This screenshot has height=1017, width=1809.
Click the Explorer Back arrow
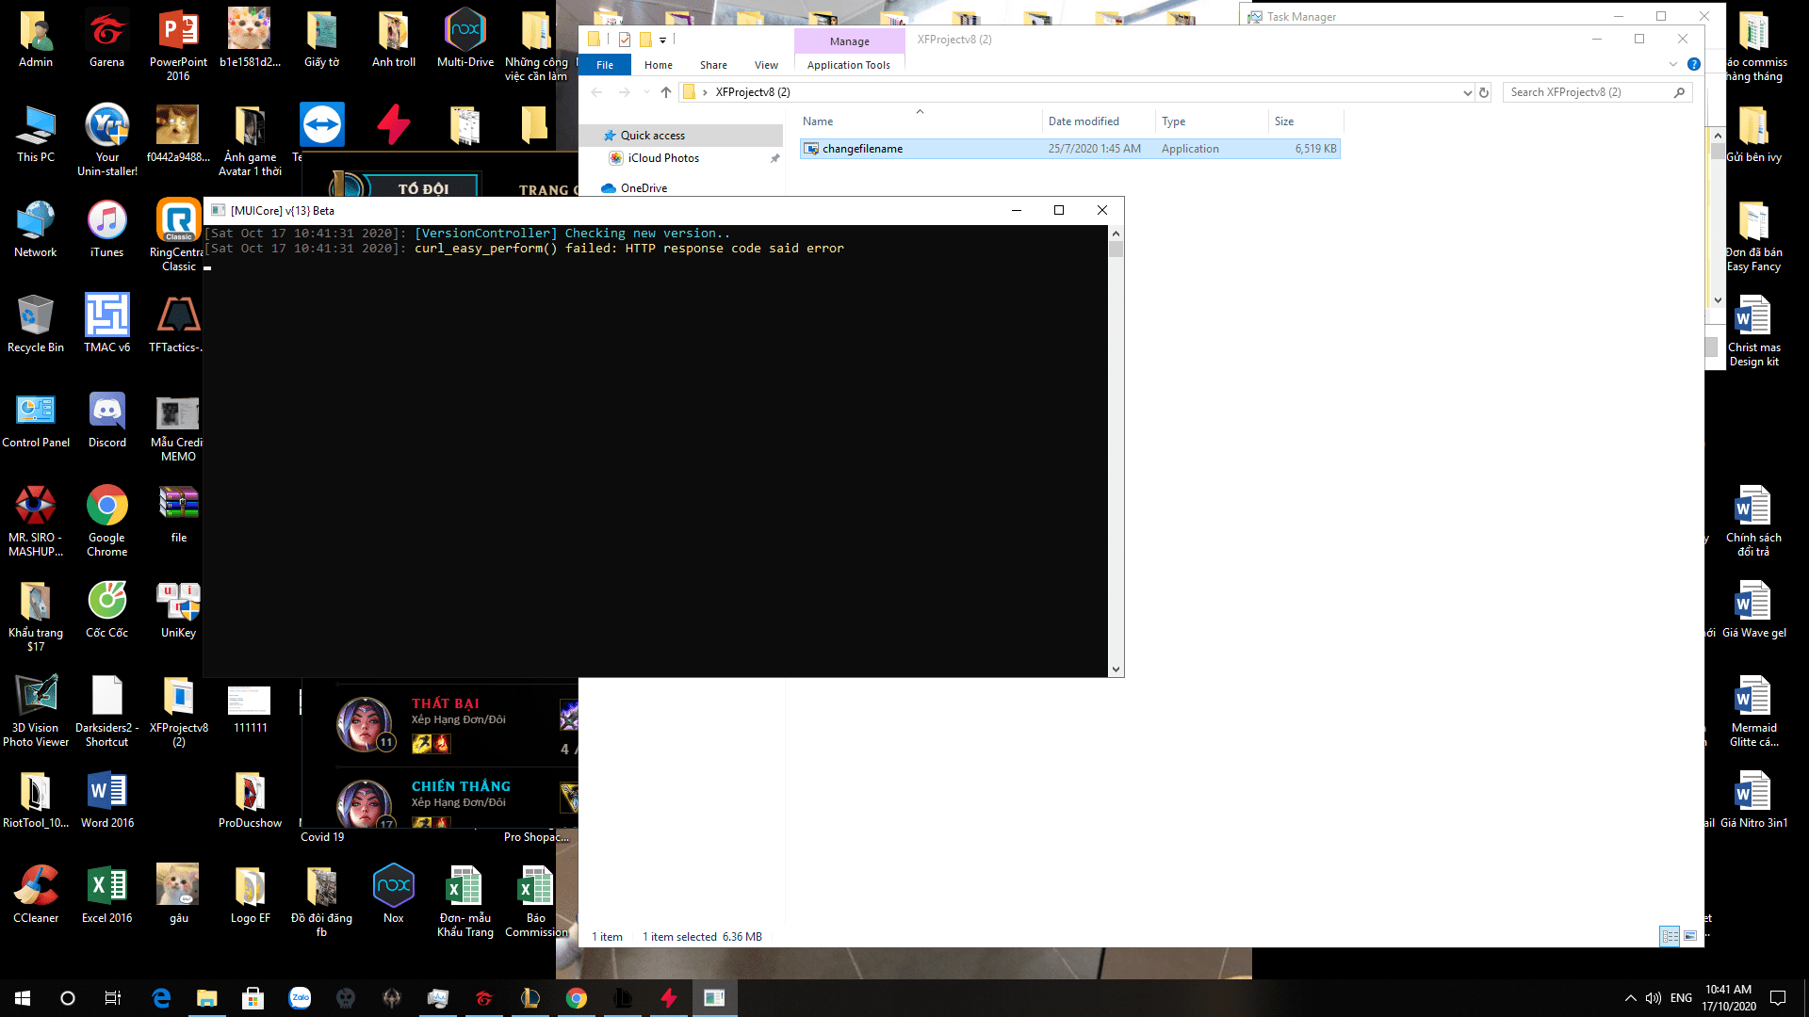[x=596, y=92]
